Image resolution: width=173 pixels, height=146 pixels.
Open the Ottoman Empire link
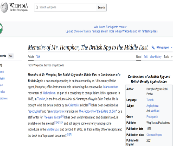[154, 135]
